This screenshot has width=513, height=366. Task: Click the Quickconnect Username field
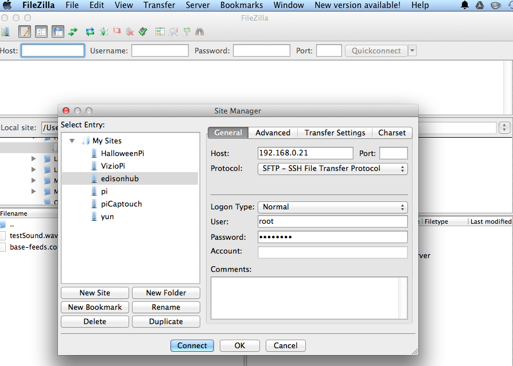(x=160, y=50)
